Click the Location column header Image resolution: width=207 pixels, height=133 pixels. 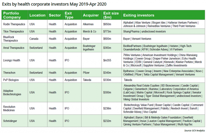(37, 15)
